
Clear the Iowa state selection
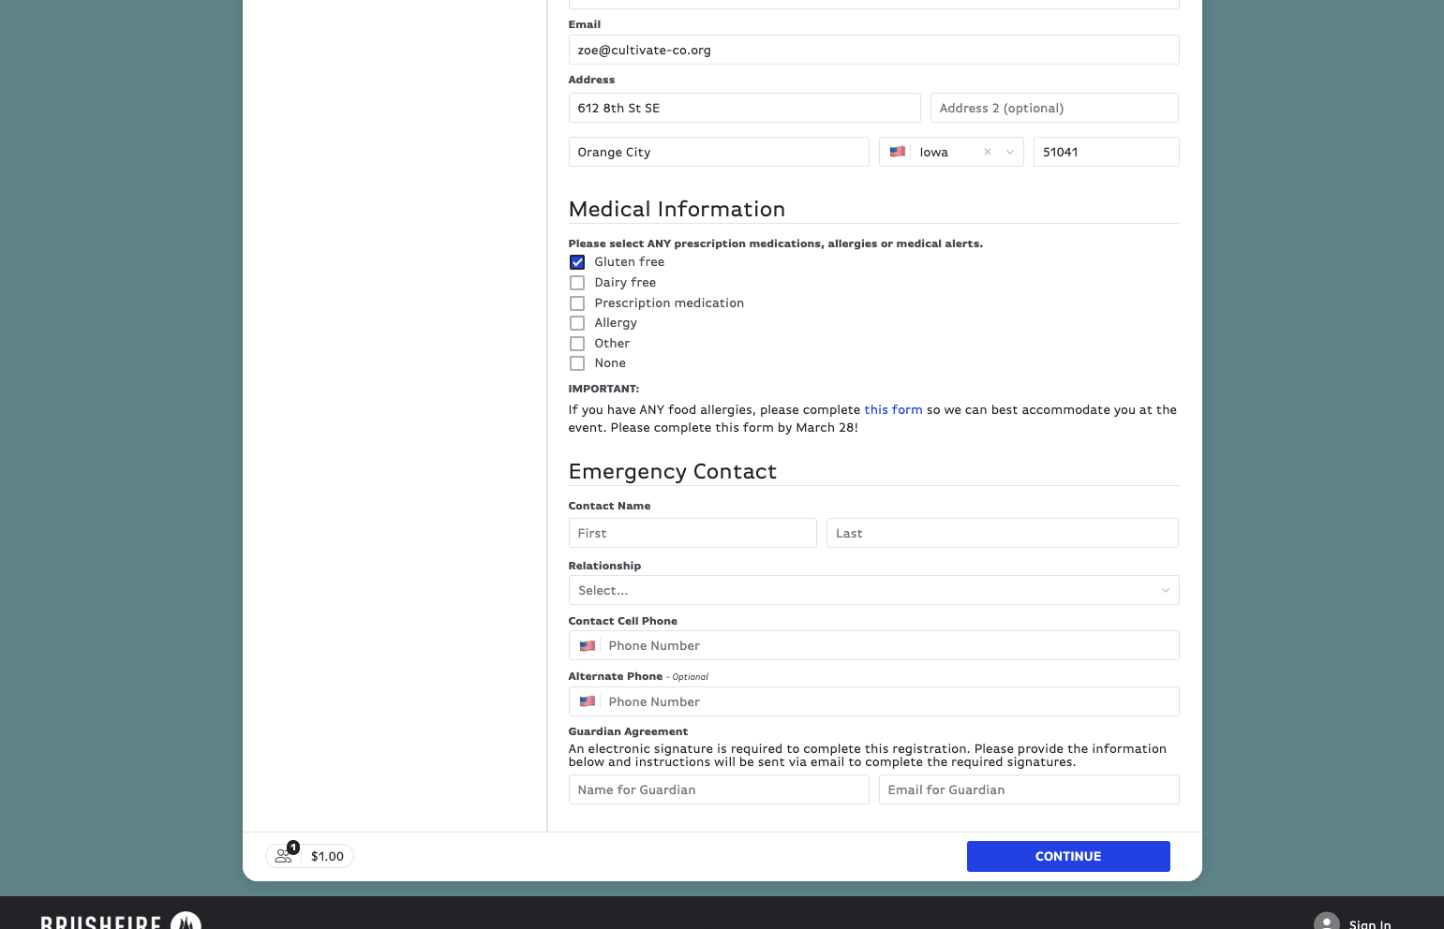click(987, 152)
